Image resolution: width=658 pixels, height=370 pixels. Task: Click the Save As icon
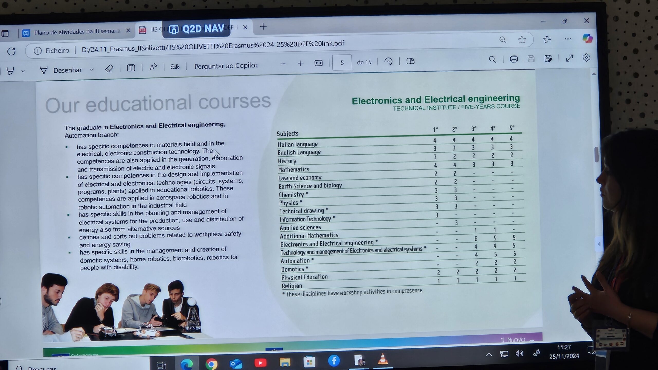[548, 59]
